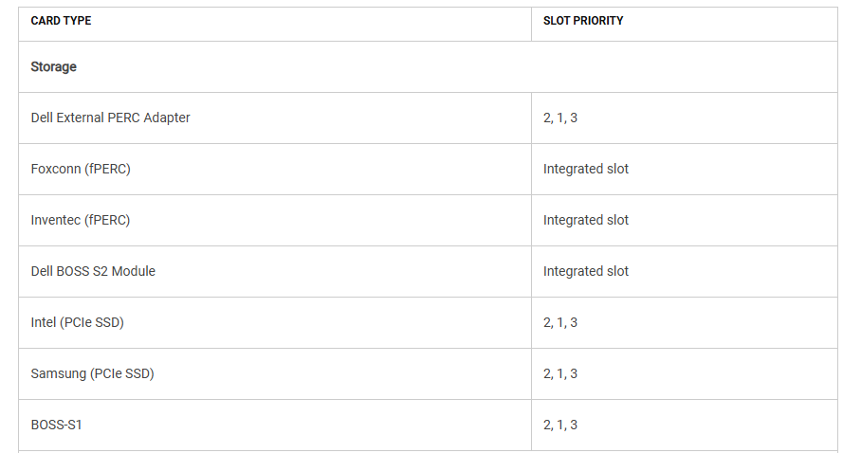Select the Foxconn (fPERC) card type cell
Screen dimensions: 843x453
click(81, 170)
